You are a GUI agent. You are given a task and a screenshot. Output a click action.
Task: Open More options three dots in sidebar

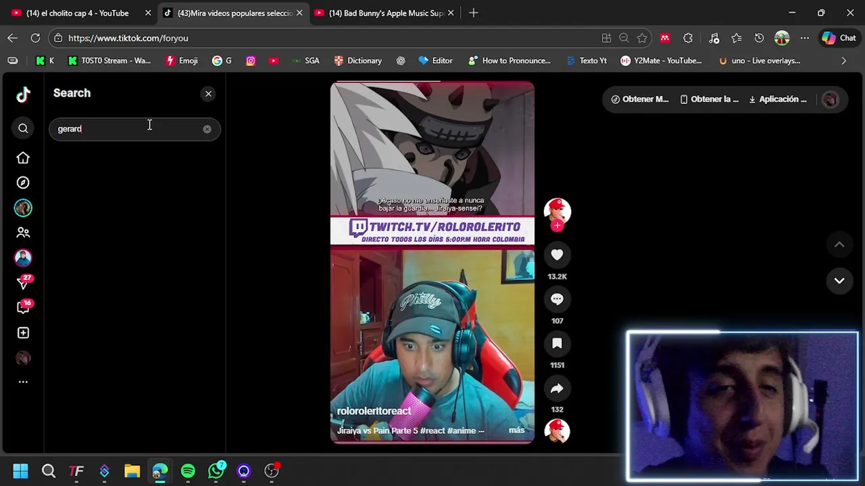[23, 382]
